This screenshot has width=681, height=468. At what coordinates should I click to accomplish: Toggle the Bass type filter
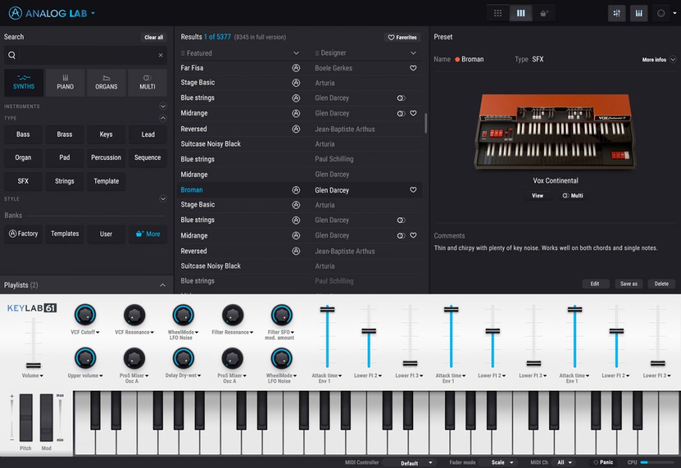[x=23, y=135]
